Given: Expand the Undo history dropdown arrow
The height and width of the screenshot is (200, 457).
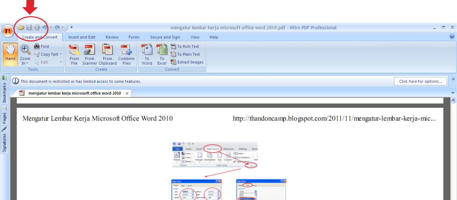Looking at the screenshot, I should click(x=51, y=27).
